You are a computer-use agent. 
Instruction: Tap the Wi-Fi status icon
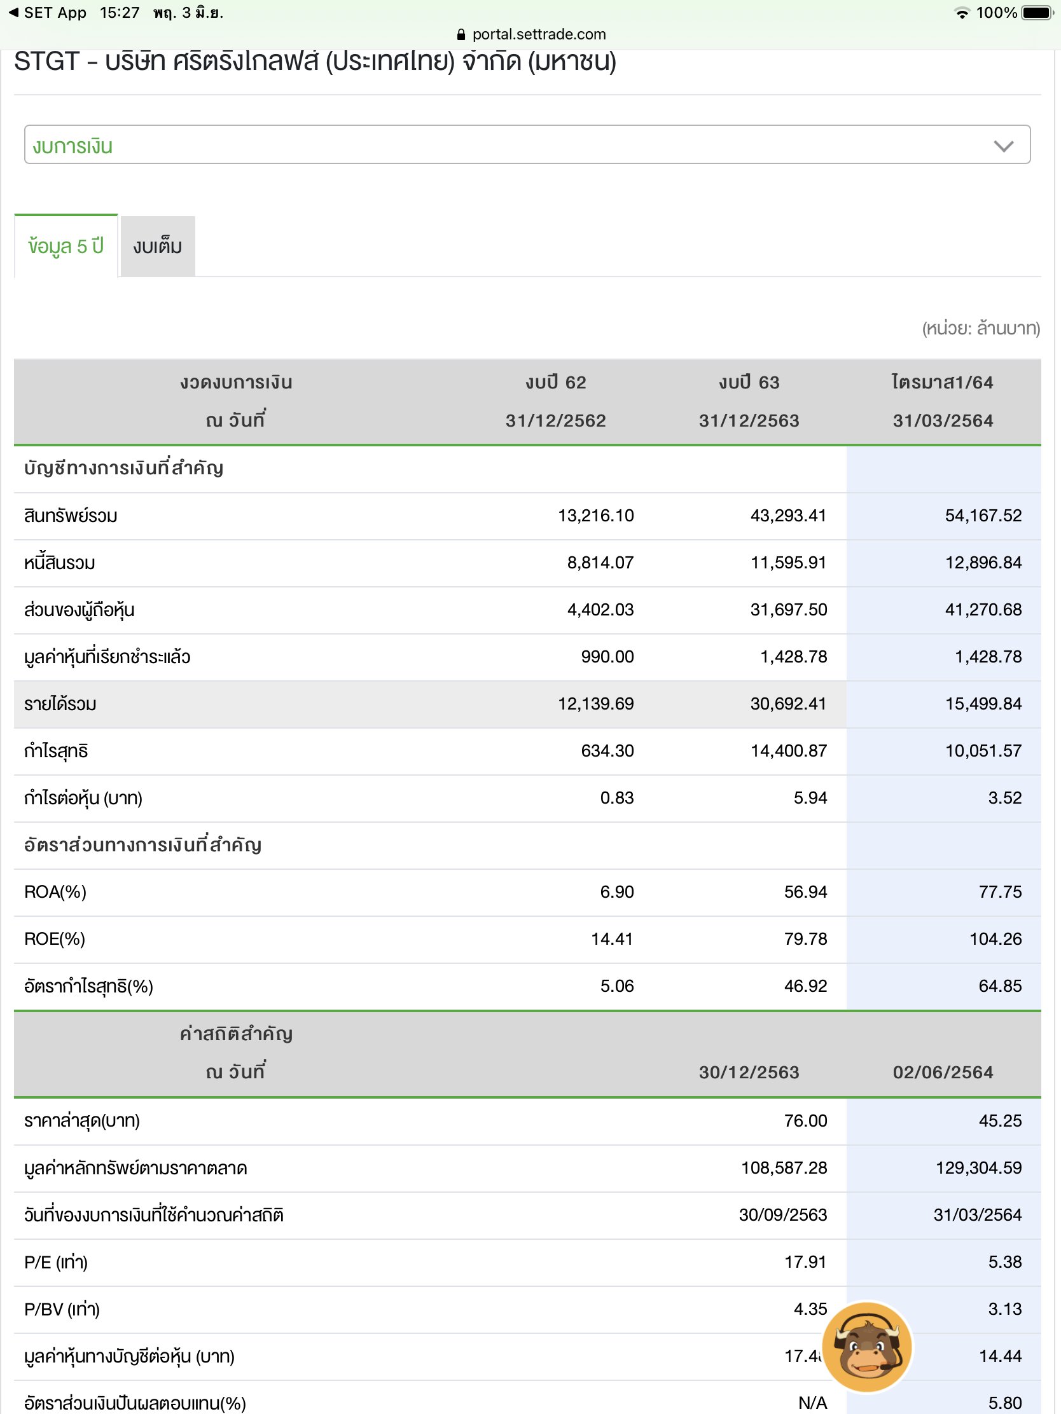961,13
